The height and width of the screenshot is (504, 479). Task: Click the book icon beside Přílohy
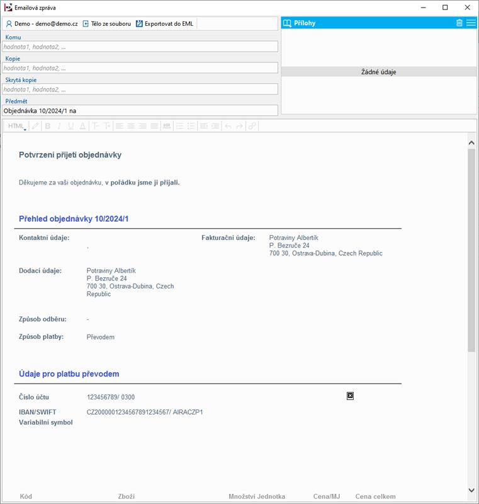click(x=287, y=23)
